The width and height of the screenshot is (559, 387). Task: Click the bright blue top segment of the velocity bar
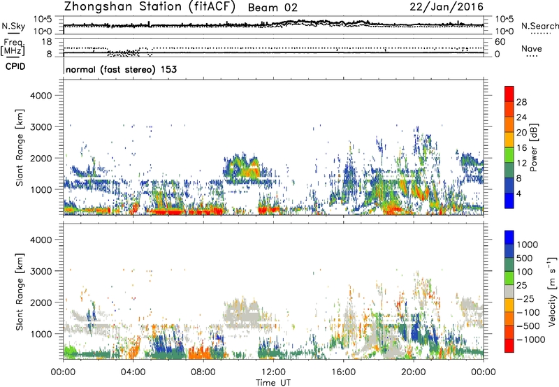(x=509, y=238)
